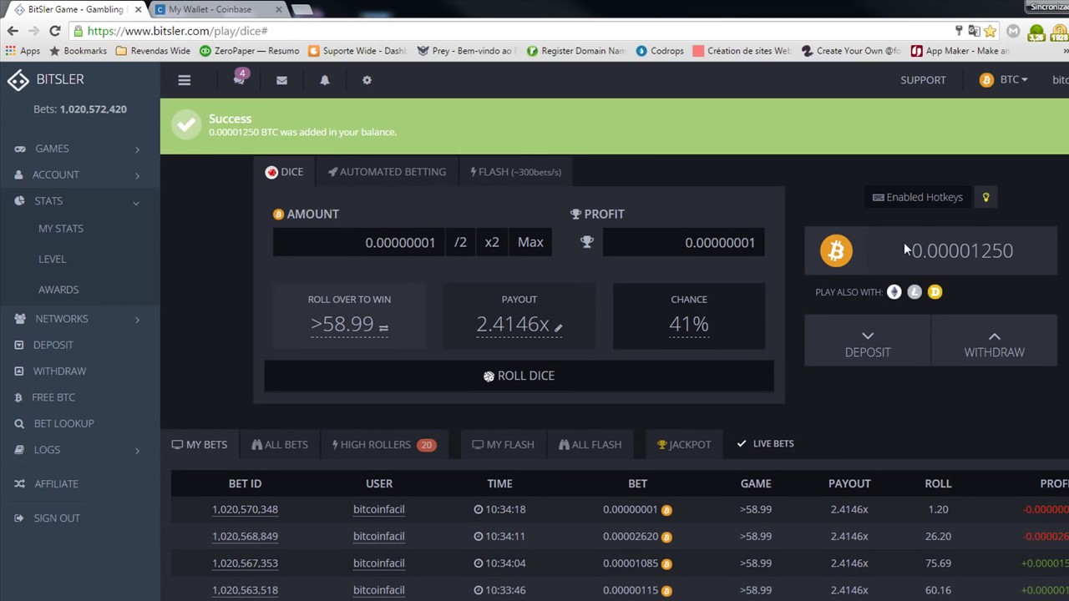This screenshot has width=1069, height=601.
Task: Open the My Bets tab
Action: pos(200,445)
